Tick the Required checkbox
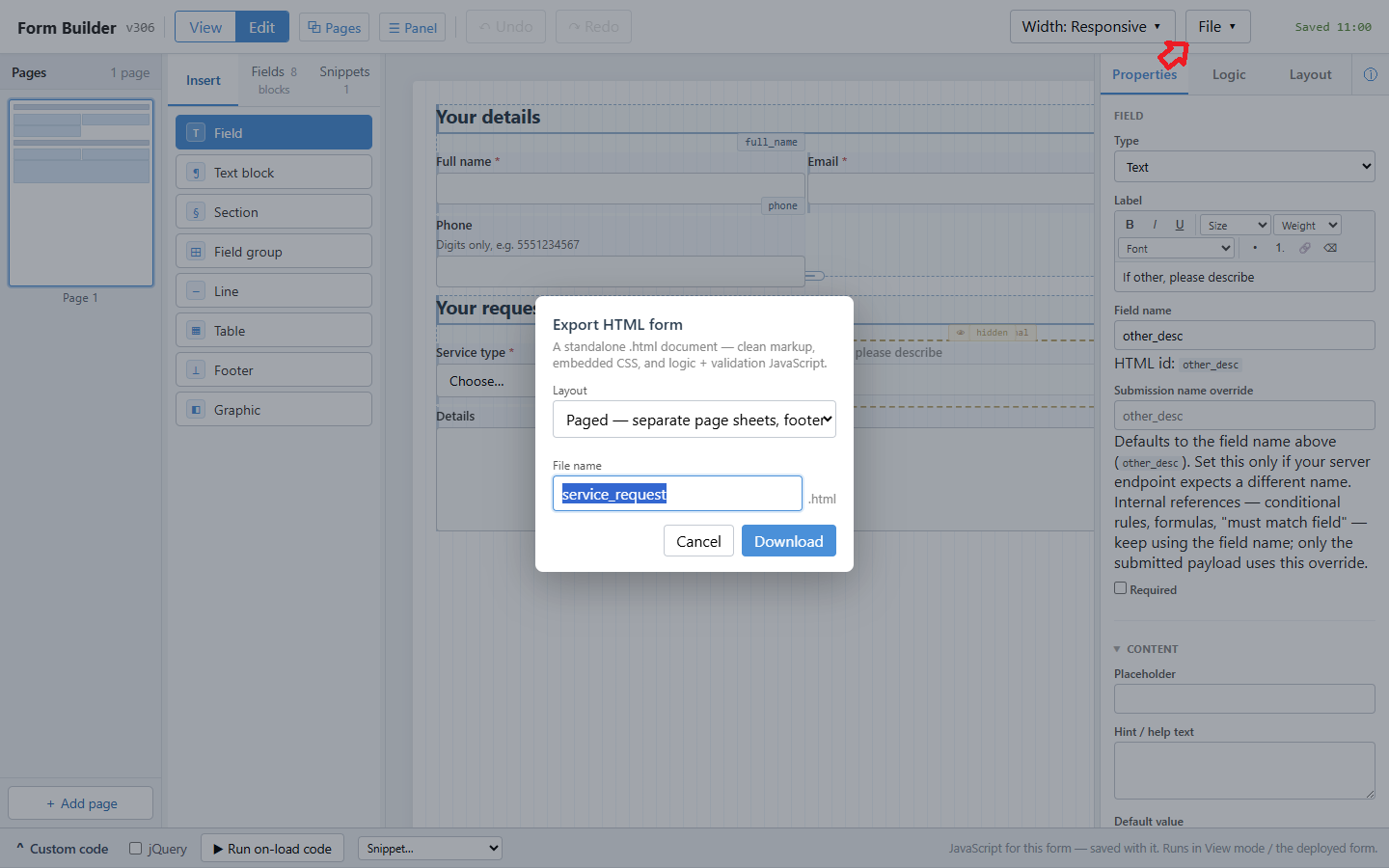Viewport: 1389px width, 868px height. pyautogui.click(x=1121, y=588)
